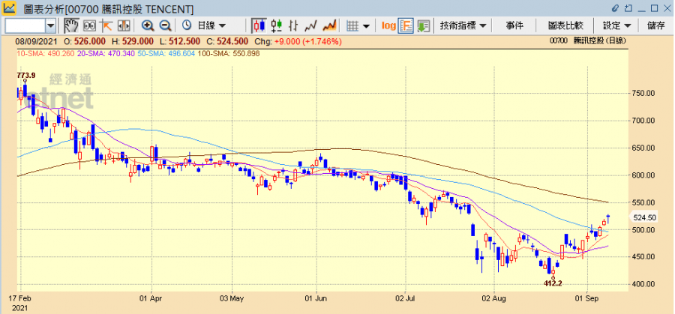Click the zoom out magnifier
This screenshot has width=675, height=314.
click(x=165, y=25)
